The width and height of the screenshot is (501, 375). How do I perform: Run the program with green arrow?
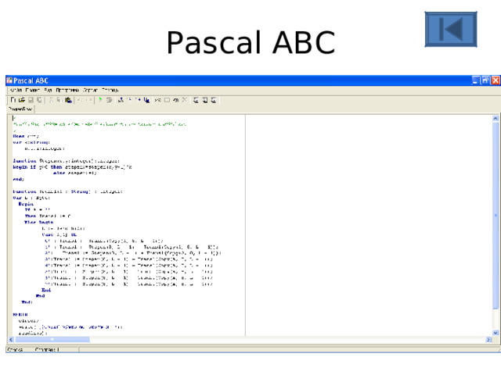click(x=100, y=100)
